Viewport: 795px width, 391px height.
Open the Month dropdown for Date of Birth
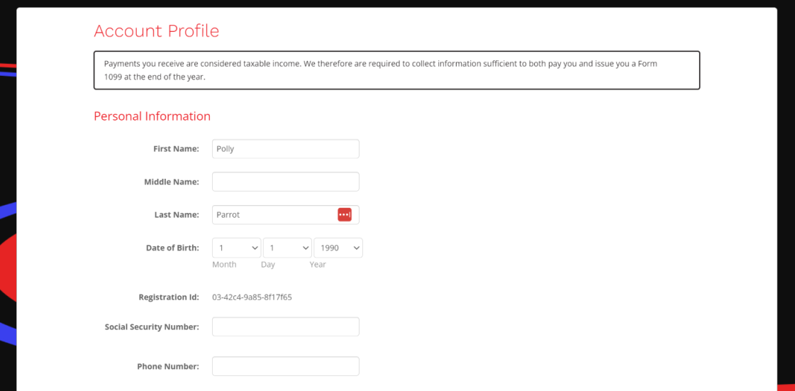click(x=236, y=248)
